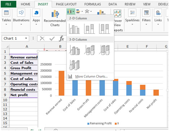Choose 3-D Clustered Column chart icon

(x=74, y=50)
